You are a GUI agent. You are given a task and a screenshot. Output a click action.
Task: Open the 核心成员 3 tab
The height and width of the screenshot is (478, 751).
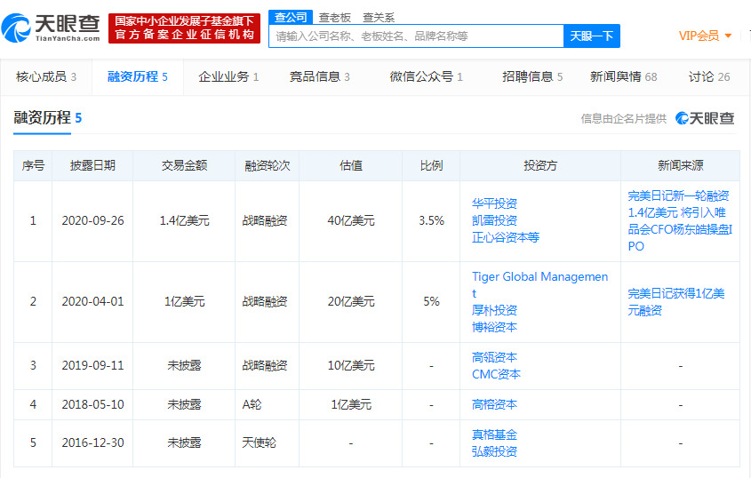[46, 76]
